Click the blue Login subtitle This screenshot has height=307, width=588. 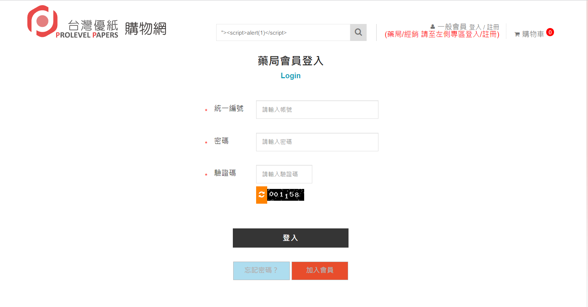pos(290,76)
